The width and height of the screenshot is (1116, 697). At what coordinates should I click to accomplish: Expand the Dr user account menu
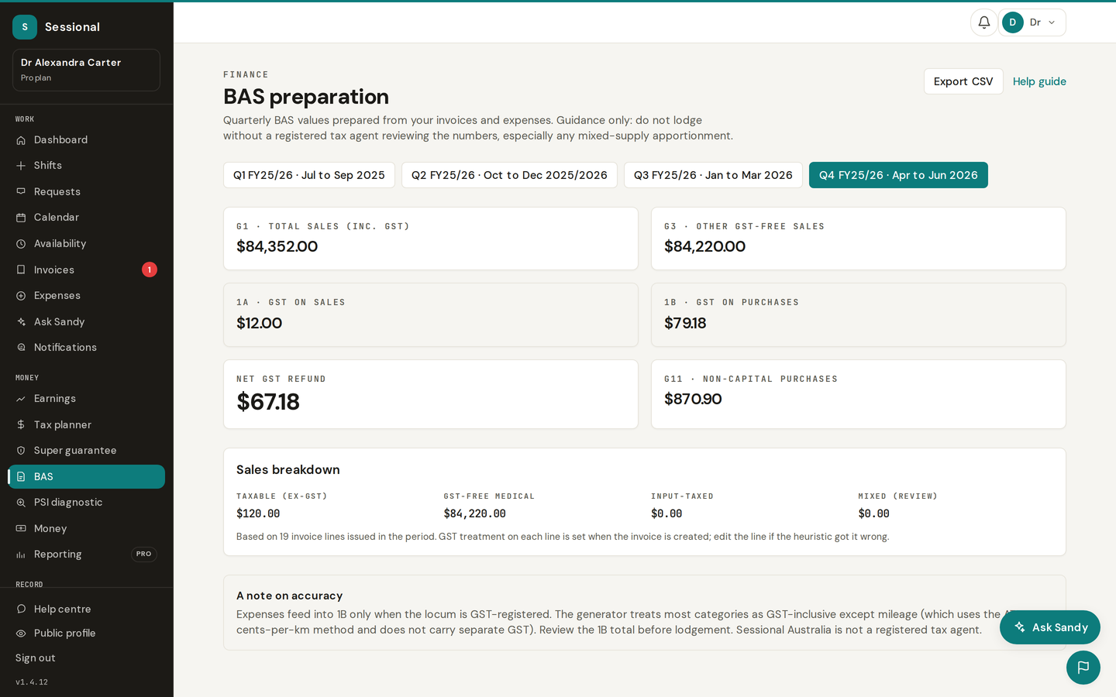coord(1032,22)
